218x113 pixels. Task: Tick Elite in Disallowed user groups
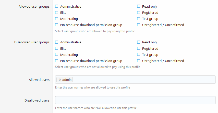click(57, 48)
